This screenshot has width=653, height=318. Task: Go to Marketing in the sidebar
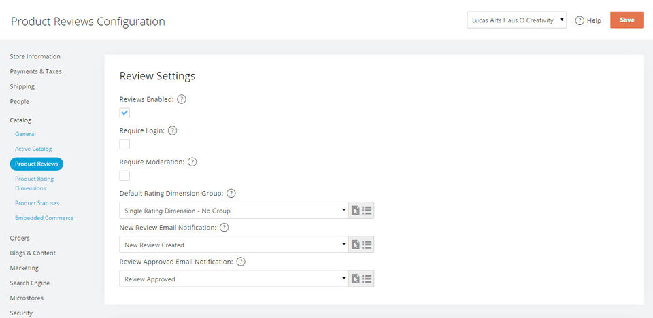coord(24,268)
